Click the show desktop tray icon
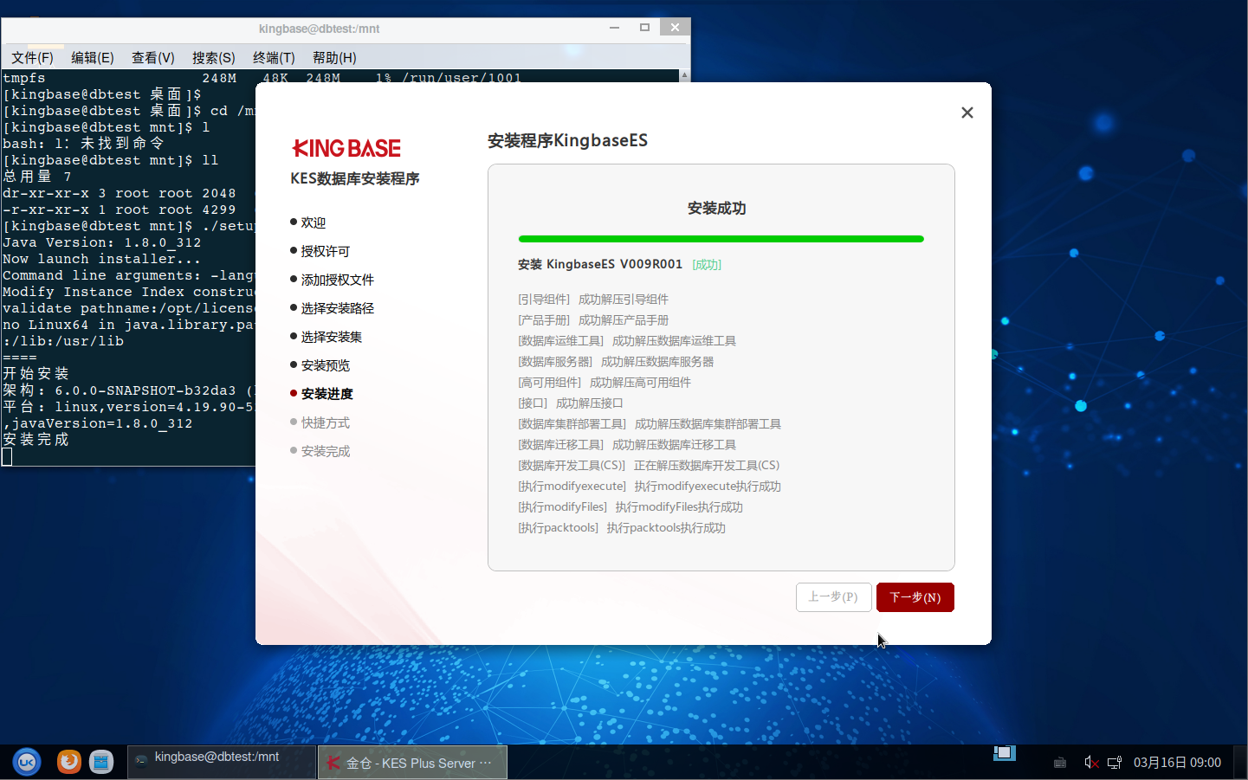The width and height of the screenshot is (1248, 780). tap(1005, 753)
